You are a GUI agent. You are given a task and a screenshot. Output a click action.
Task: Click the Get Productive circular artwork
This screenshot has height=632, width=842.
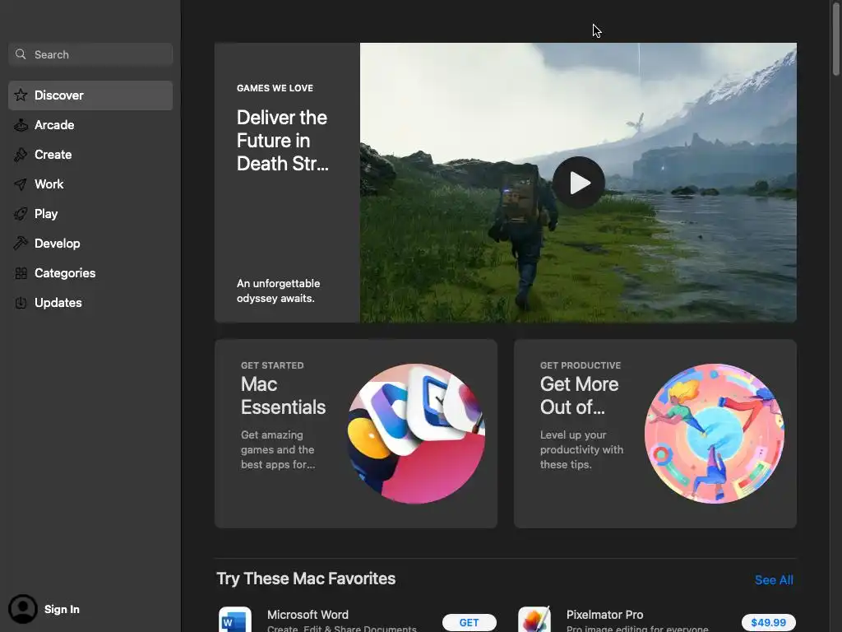pyautogui.click(x=715, y=434)
